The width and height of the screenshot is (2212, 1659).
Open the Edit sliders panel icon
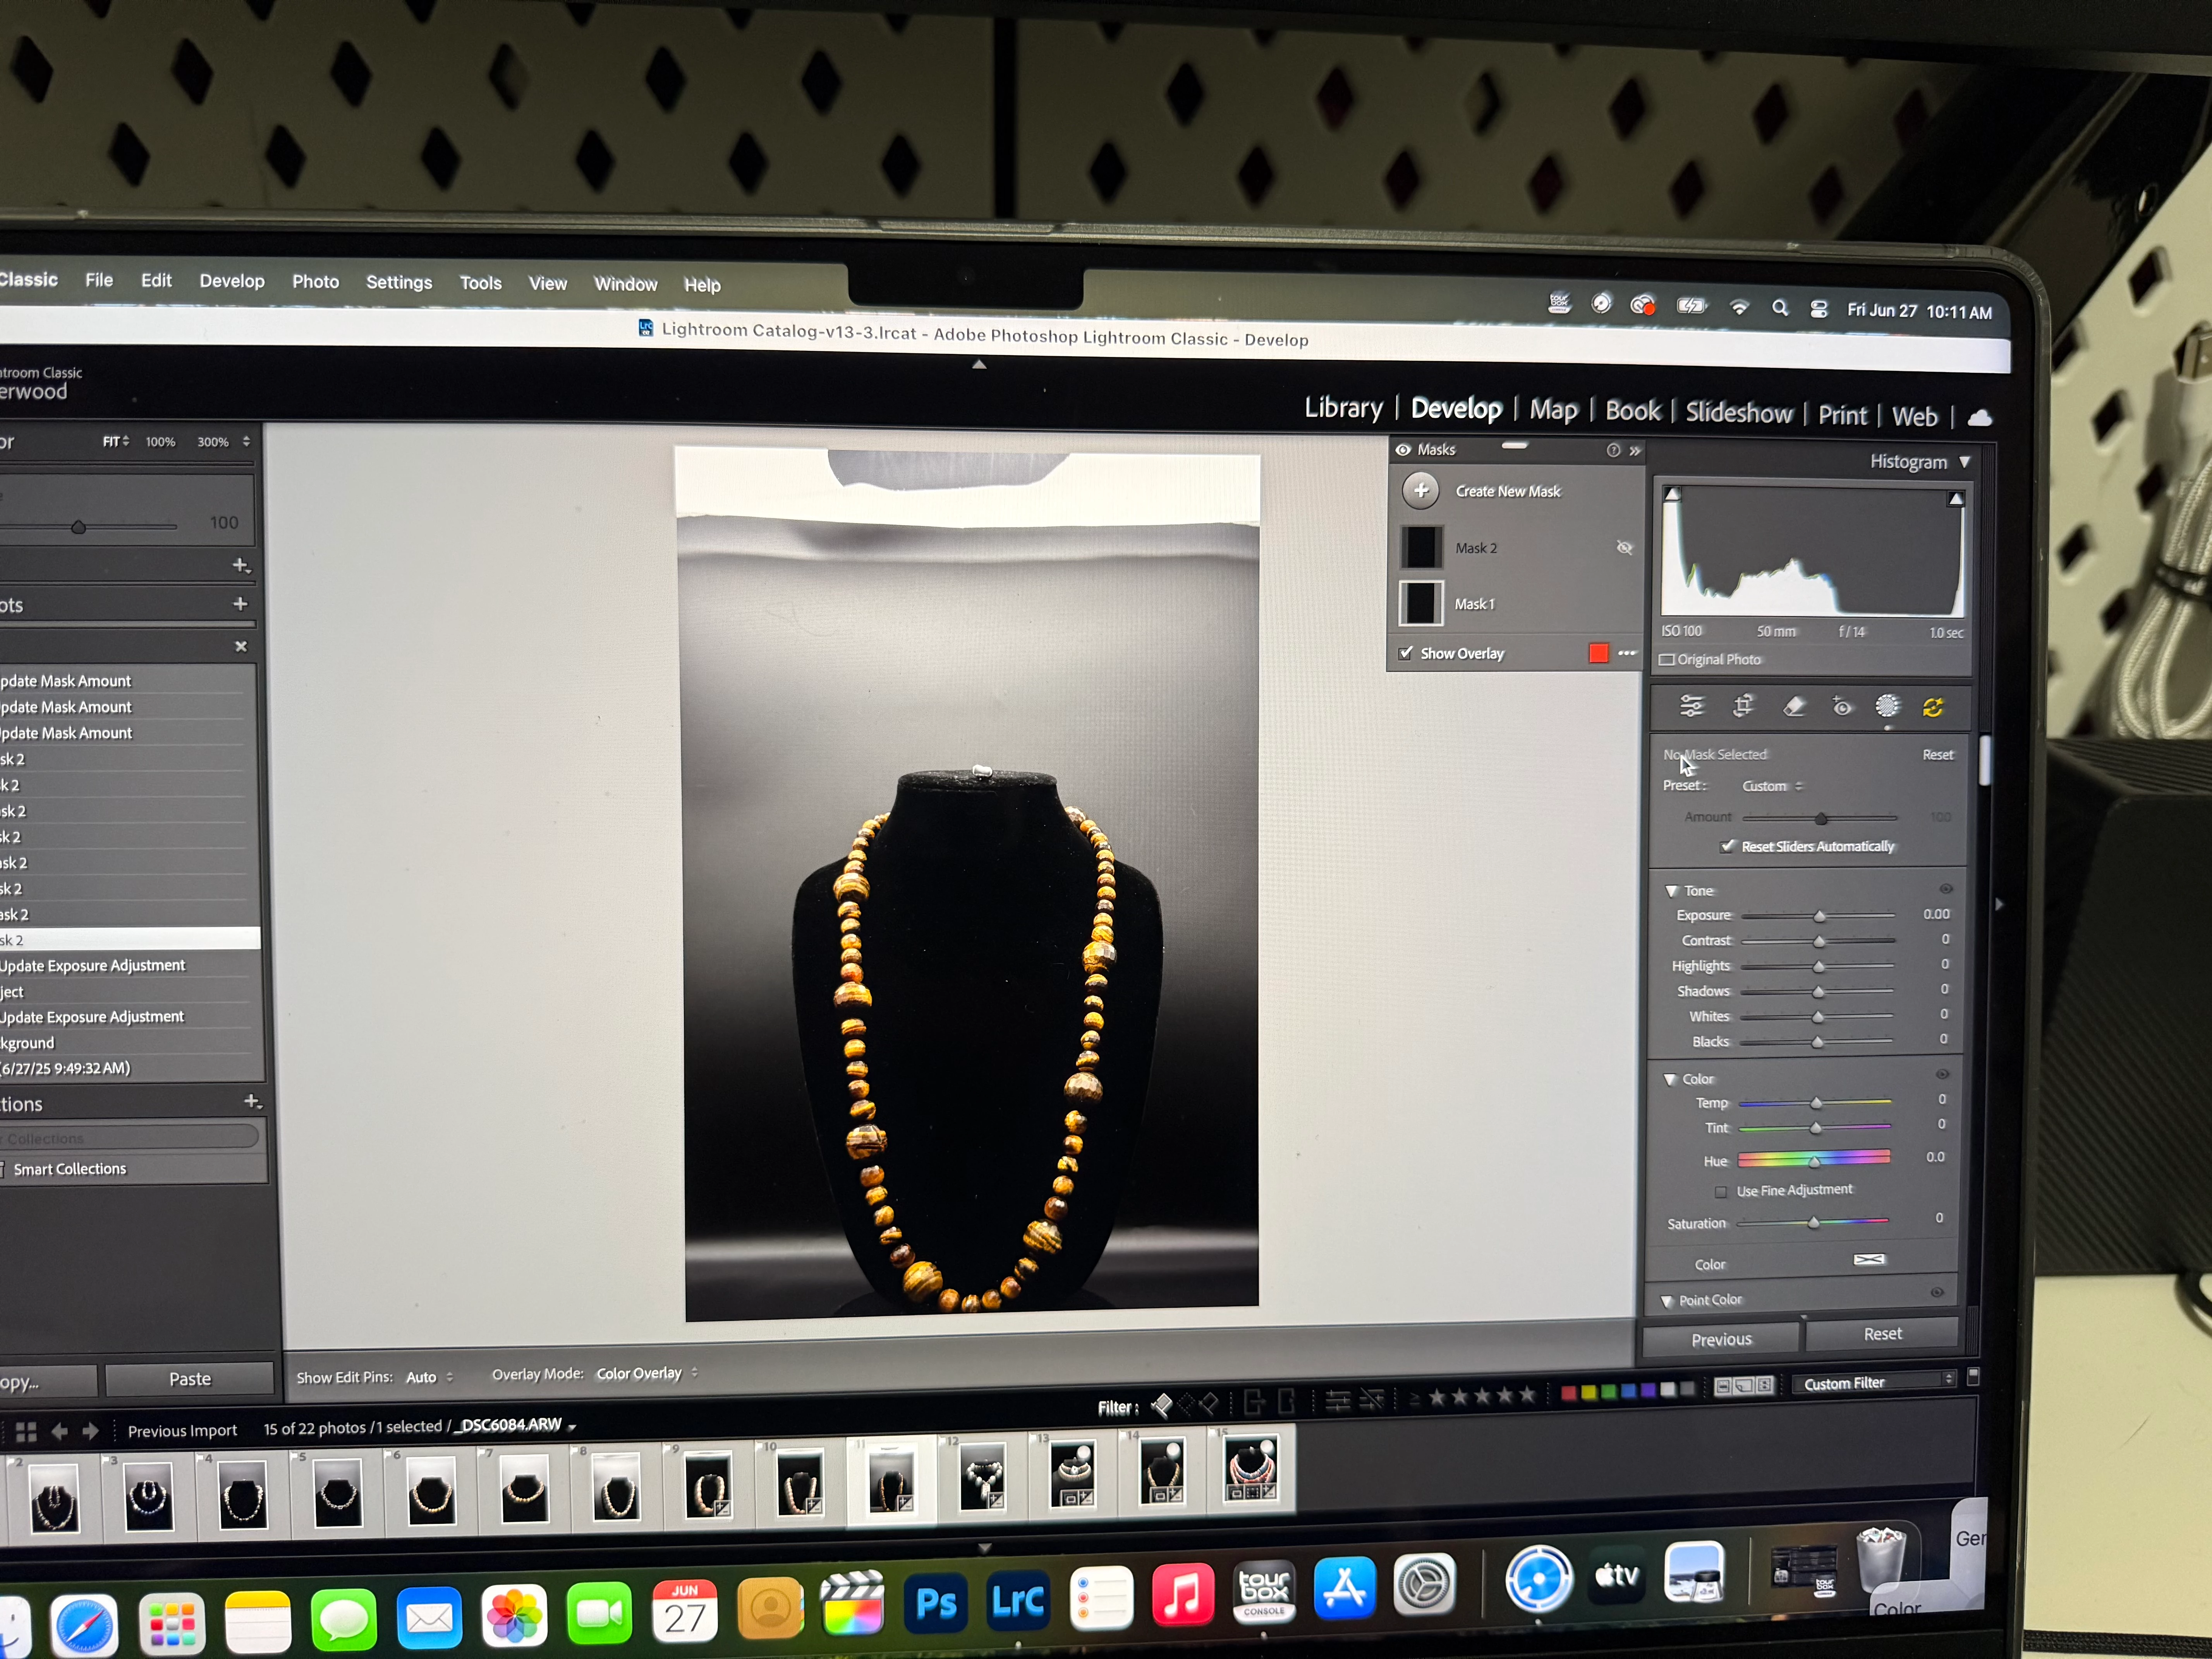pyautogui.click(x=1691, y=706)
